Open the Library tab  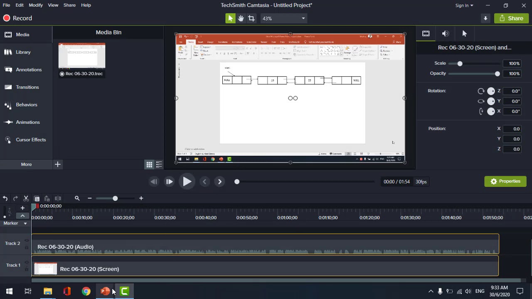click(x=26, y=52)
